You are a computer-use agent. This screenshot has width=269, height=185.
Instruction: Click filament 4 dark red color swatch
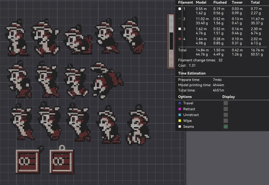(180, 39)
